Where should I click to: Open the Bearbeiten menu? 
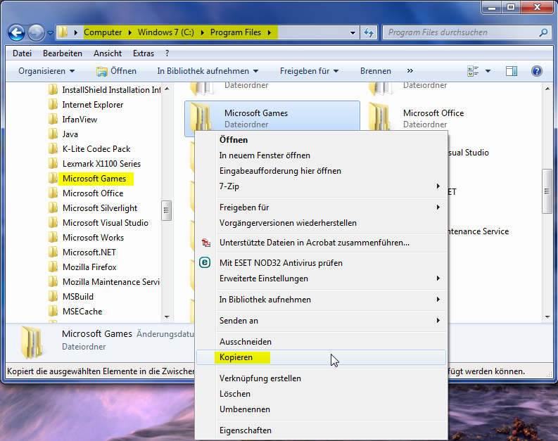pos(63,53)
